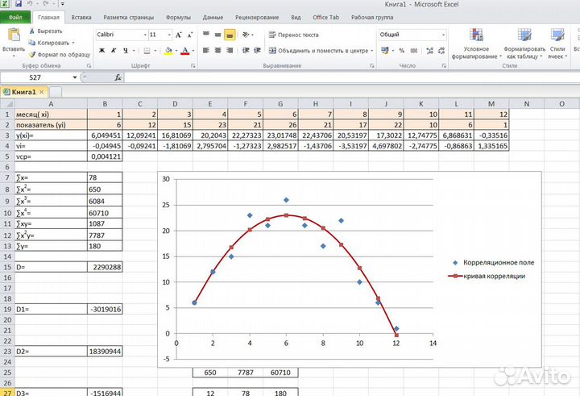Viewport: 580px width, 396px height.
Task: Click the Save icon in quick access toolbar
Action: (x=18, y=4)
